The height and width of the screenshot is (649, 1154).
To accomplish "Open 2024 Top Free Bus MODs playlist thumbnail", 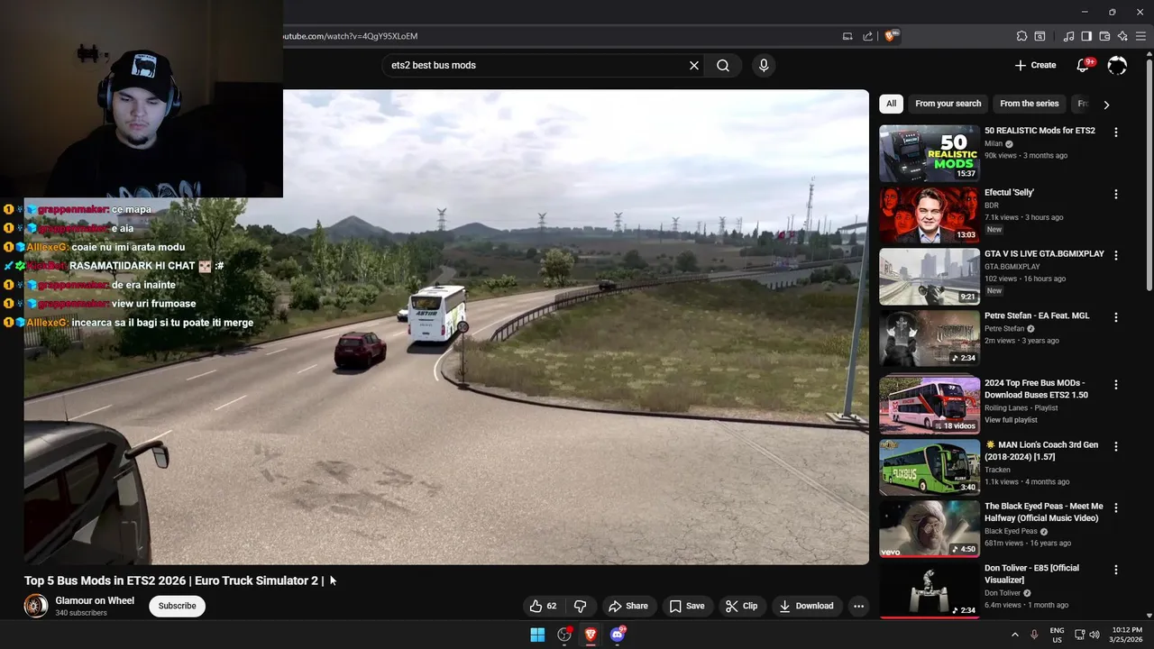I will click(930, 404).
